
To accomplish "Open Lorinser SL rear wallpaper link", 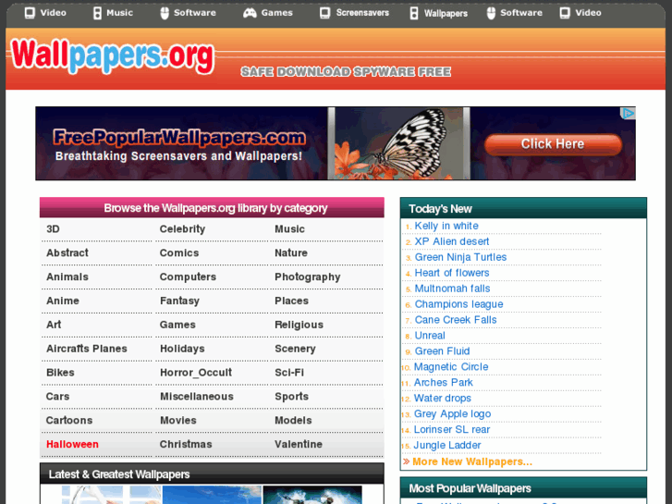I will coord(452,429).
